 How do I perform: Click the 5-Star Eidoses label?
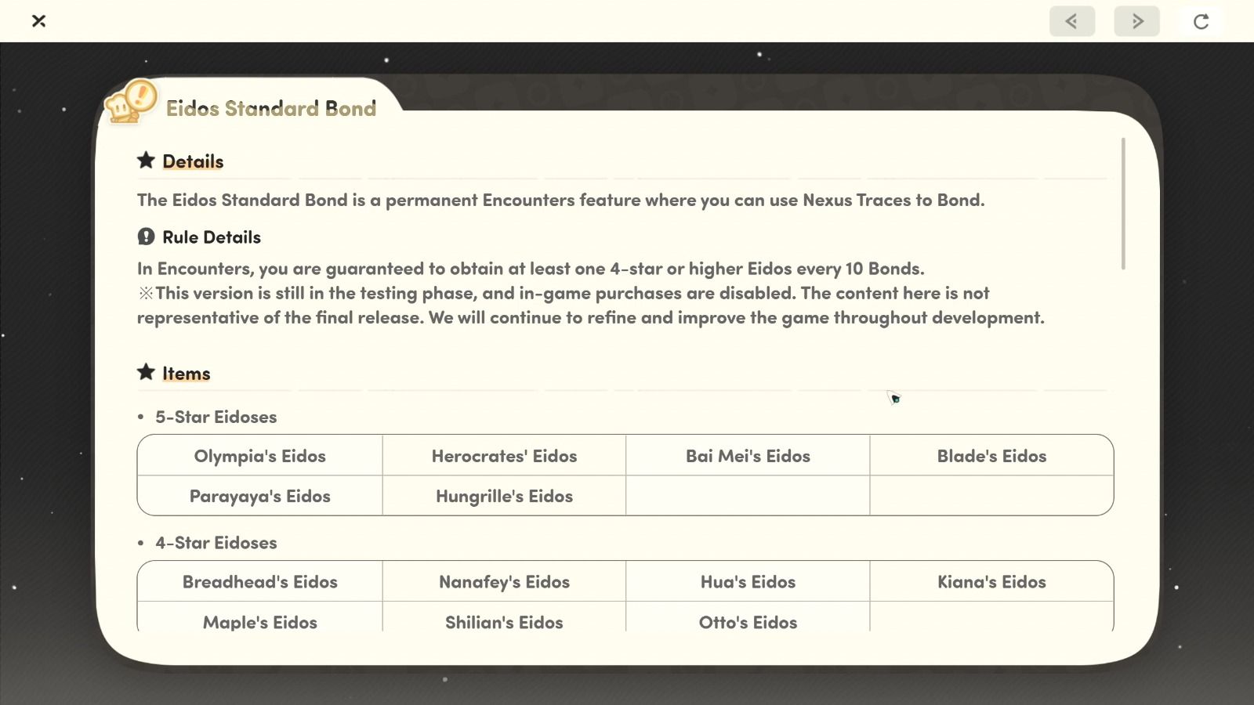216,417
